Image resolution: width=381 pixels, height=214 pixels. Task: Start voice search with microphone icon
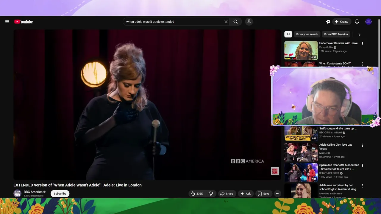point(249,22)
